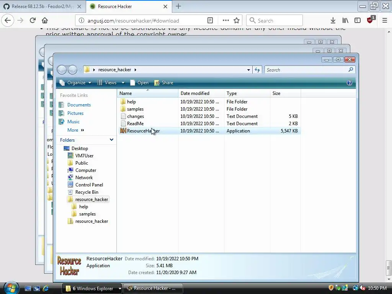This screenshot has width=392, height=294.
Task: Click the Open toolbar button
Action: pos(139,83)
